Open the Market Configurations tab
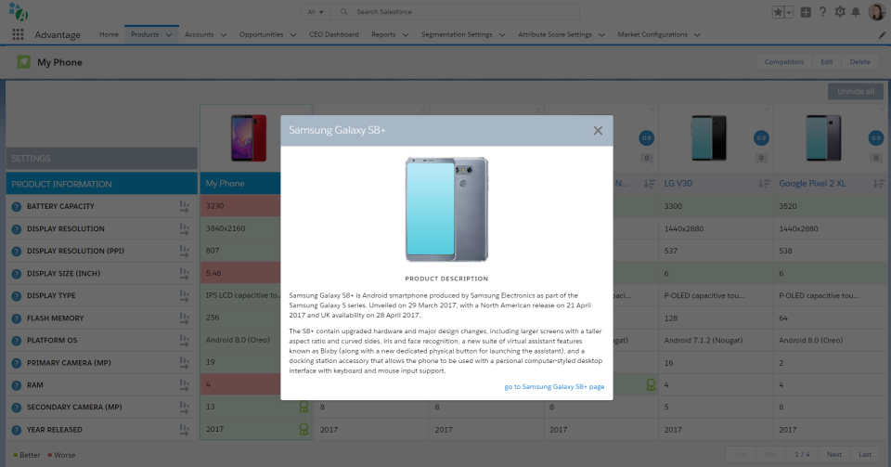Viewport: 891px width, 467px height. (x=652, y=34)
